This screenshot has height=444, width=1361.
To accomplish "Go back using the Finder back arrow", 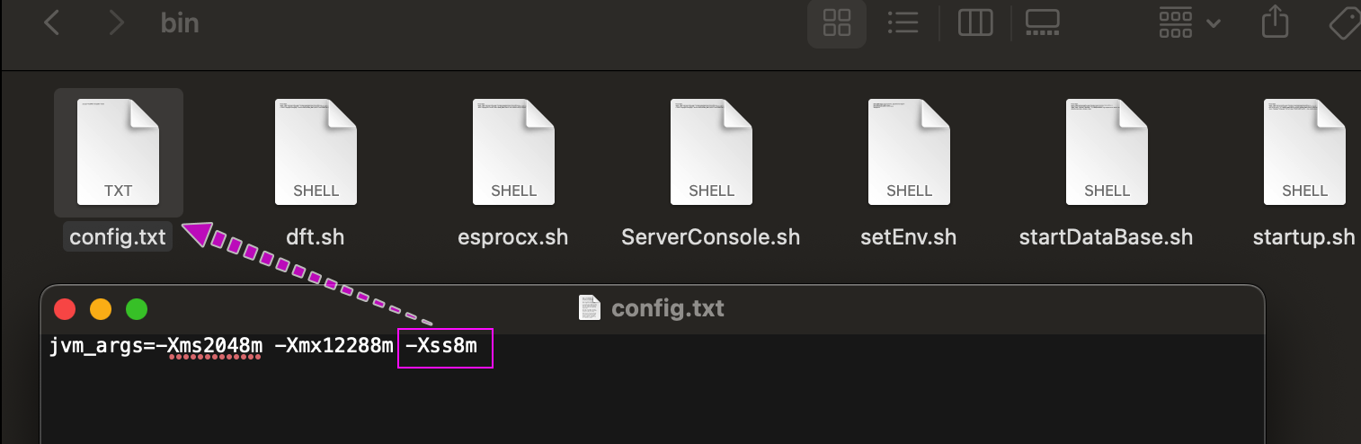I will pyautogui.click(x=52, y=22).
